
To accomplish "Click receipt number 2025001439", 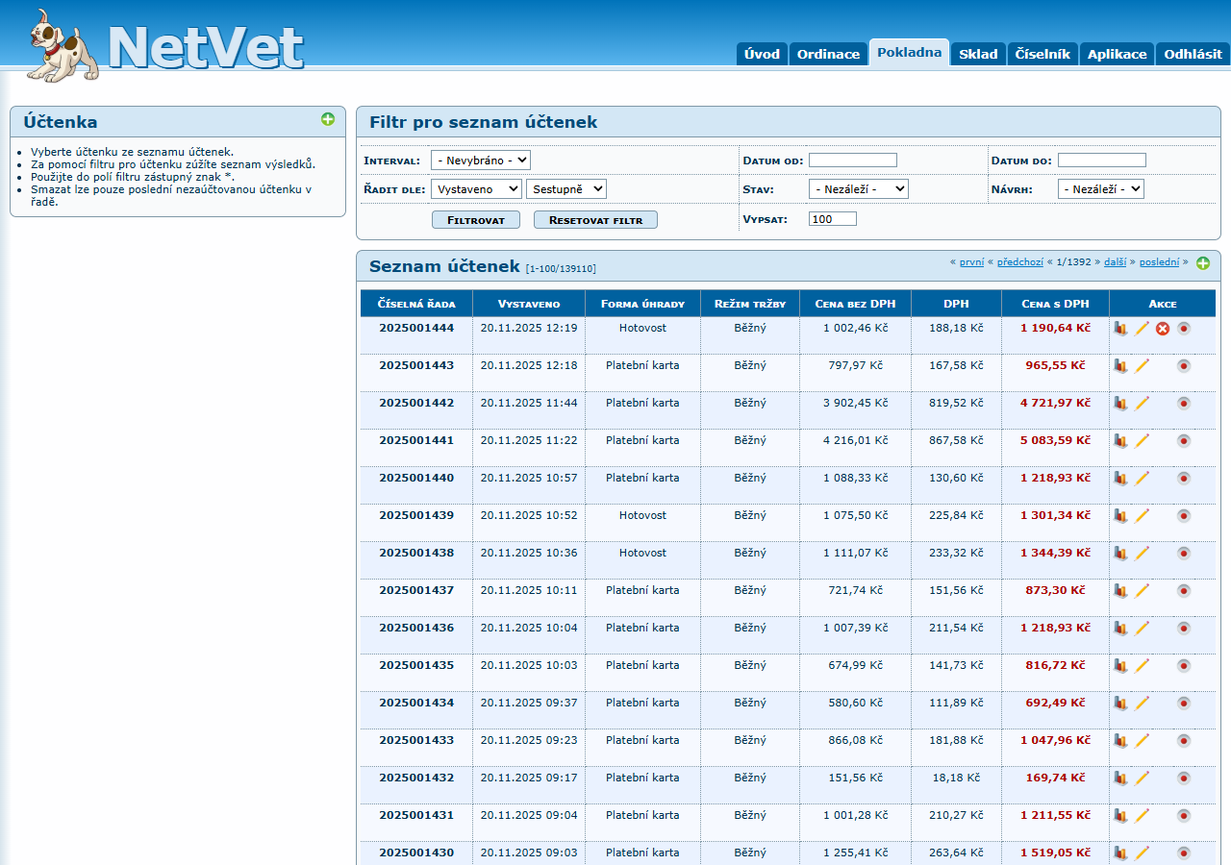I will 416,515.
